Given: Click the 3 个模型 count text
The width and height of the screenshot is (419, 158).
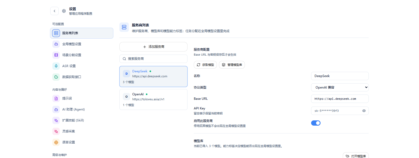Looking at the screenshot, I should [128, 82].
